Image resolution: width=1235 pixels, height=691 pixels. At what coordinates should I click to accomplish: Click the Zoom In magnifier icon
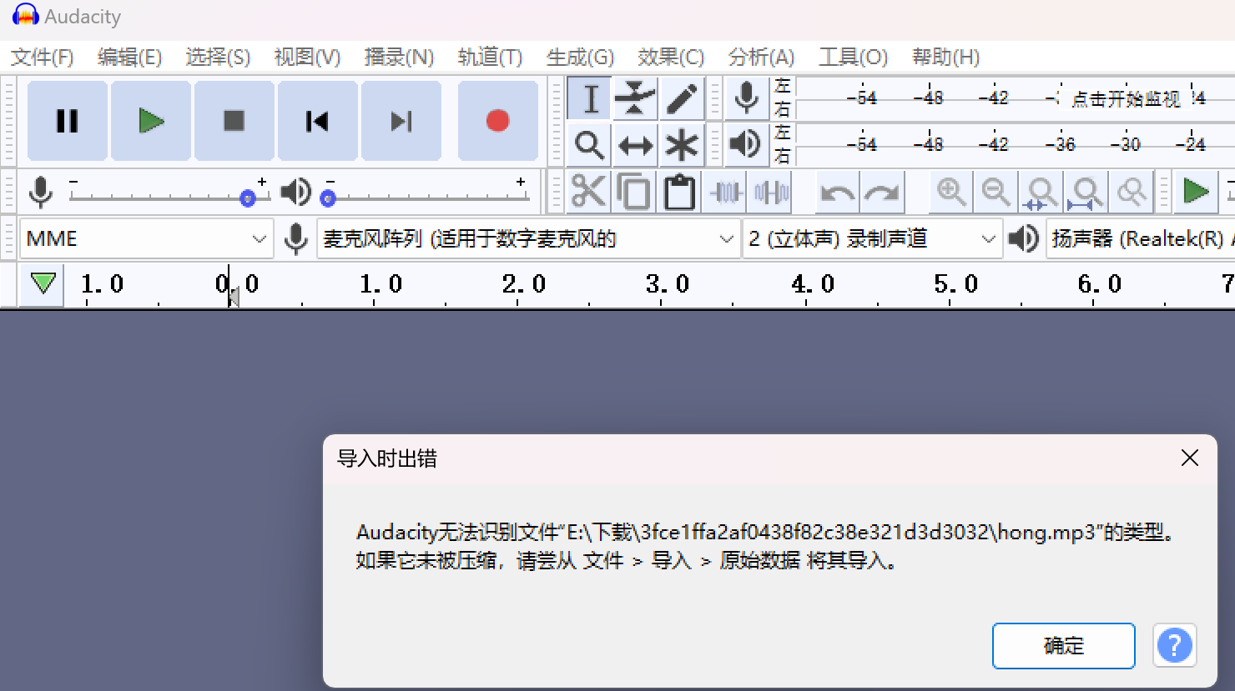click(x=951, y=193)
